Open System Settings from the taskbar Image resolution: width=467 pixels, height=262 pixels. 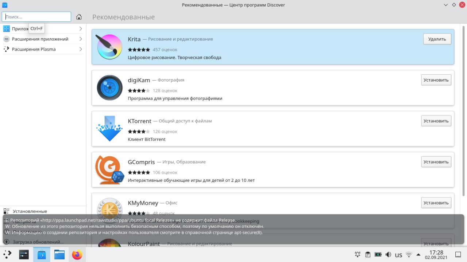24,254
